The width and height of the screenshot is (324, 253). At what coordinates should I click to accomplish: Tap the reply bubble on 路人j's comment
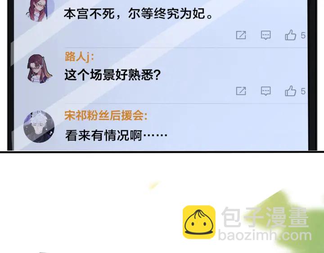(x=266, y=91)
